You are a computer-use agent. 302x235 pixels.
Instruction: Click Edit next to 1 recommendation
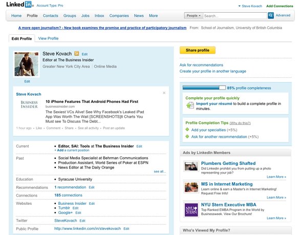92,187
